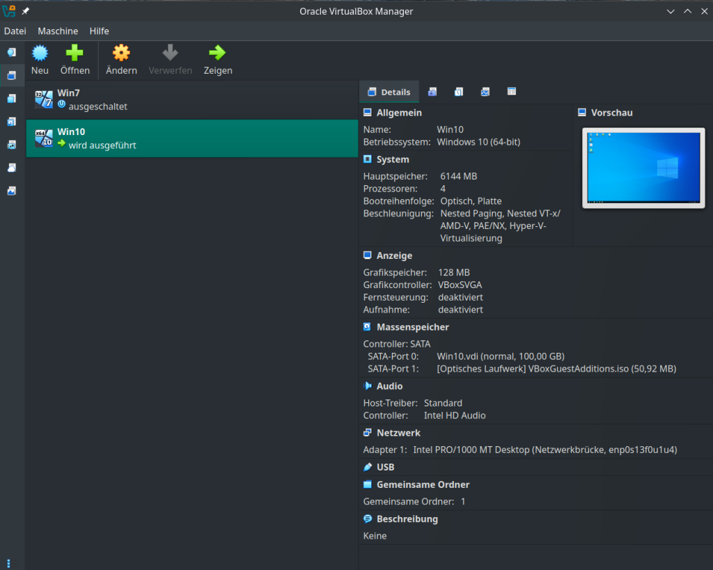Screen dimensions: 713x570
Task: Click the Massenspeicher section header
Action: coord(412,327)
